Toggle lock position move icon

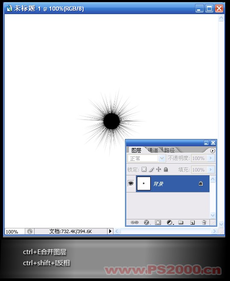158,169
